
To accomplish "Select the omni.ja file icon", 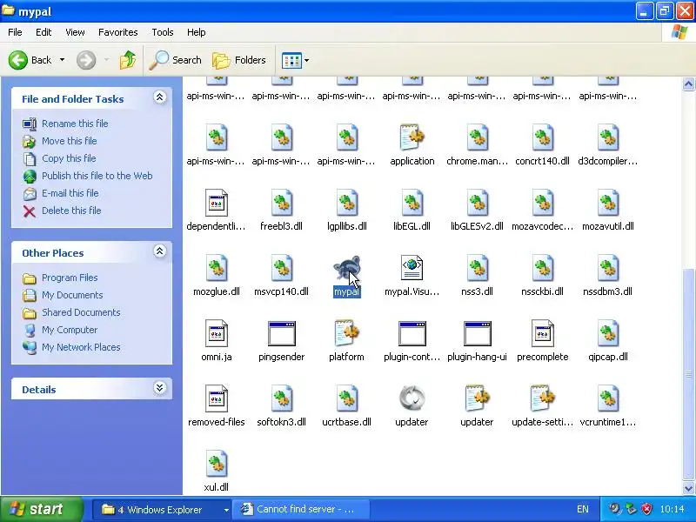I will pyautogui.click(x=216, y=333).
